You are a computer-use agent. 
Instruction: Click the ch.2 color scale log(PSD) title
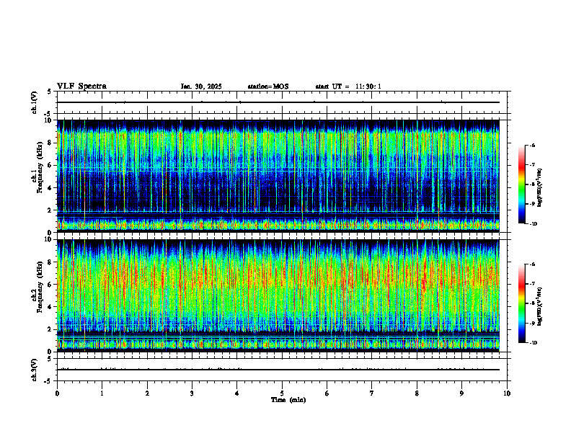[540, 306]
